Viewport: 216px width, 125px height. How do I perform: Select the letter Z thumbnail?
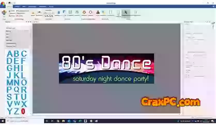17,111
